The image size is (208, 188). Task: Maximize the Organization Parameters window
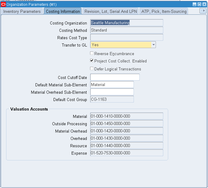tap(199, 4)
